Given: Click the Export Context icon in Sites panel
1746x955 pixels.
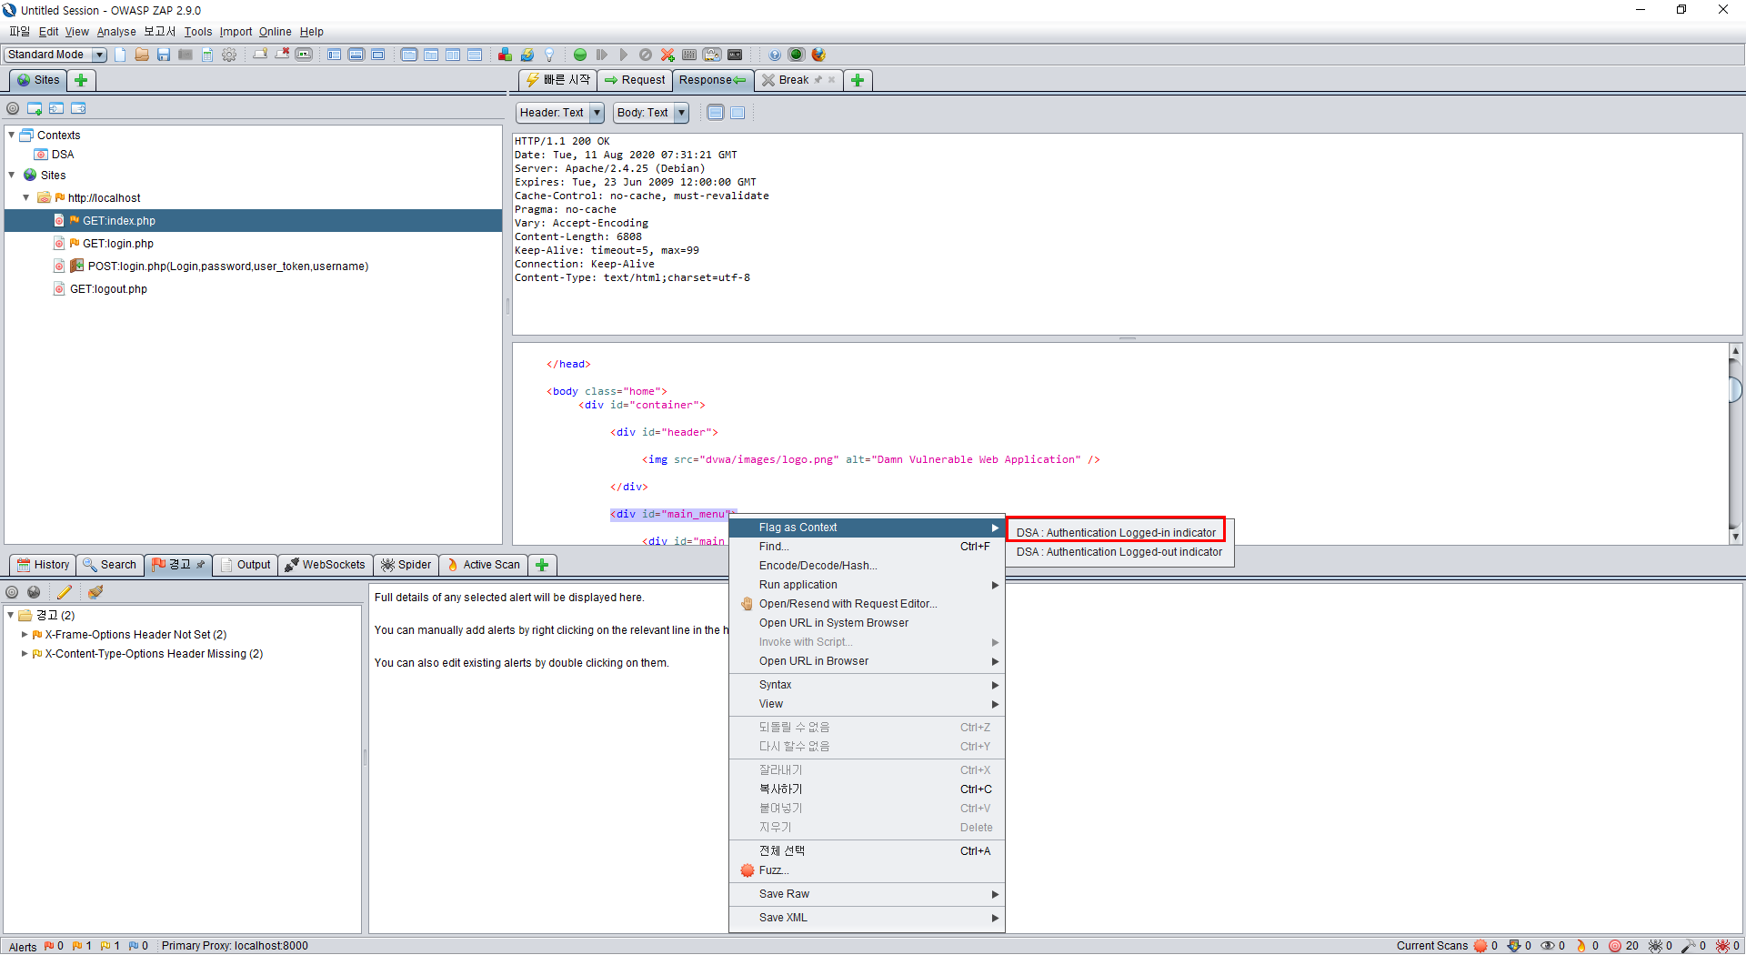Looking at the screenshot, I should 78,109.
